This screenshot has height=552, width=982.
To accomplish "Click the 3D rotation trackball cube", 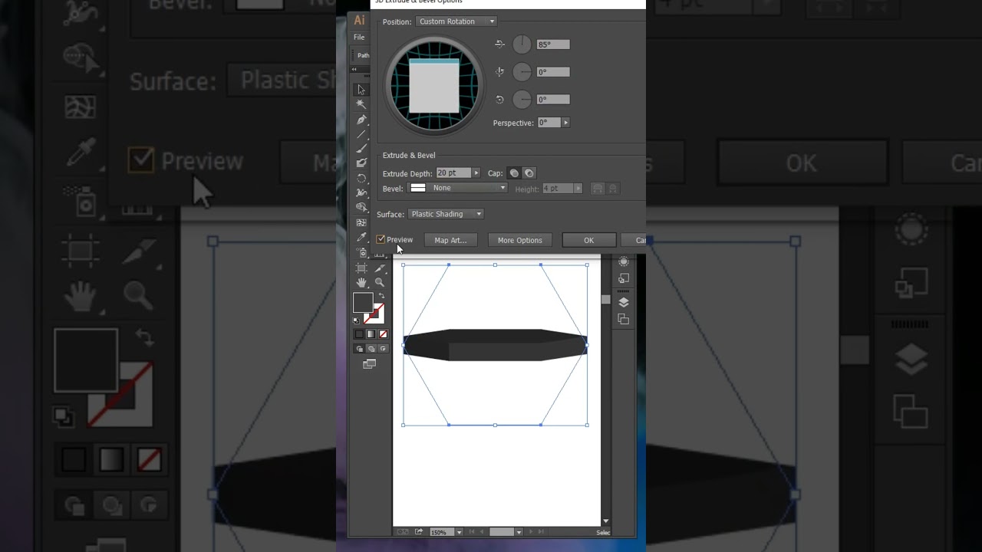I will (x=434, y=85).
